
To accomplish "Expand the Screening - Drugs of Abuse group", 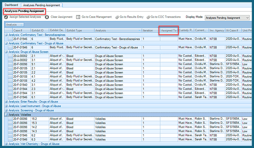I will click(x=6, y=110).
